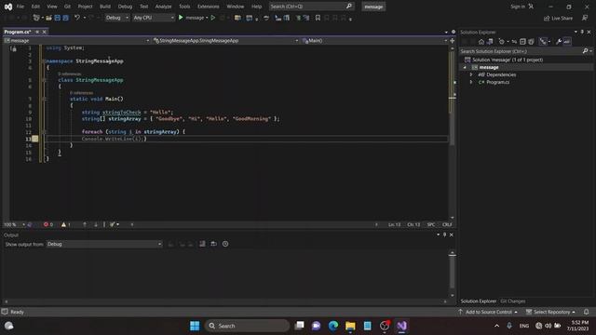Click the Save All toolbar icon
596x335 pixels.
(x=65, y=18)
